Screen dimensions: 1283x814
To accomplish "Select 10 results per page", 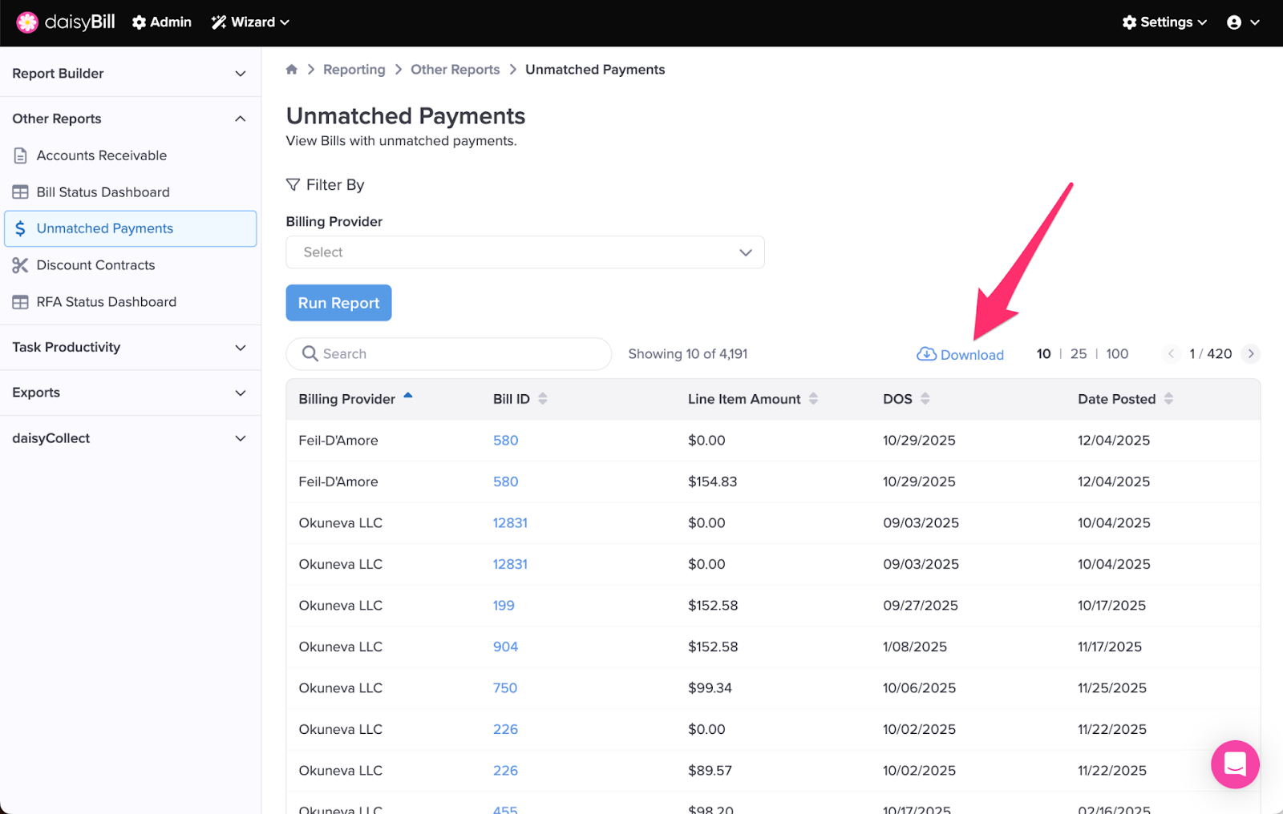I will tap(1043, 353).
